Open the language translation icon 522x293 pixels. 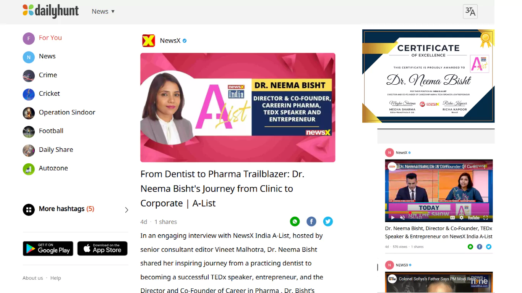coord(470,11)
